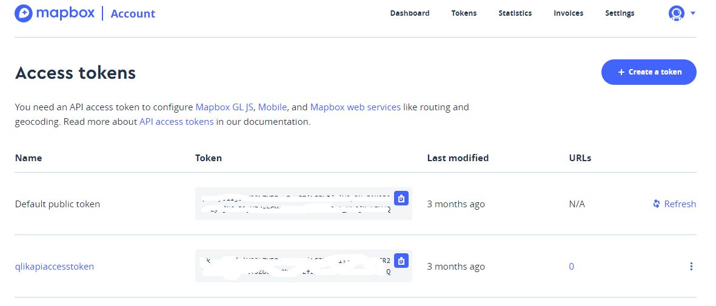Image resolution: width=716 pixels, height=306 pixels.
Task: Open the qlikapiaccesstoken token name link
Action: click(x=55, y=267)
